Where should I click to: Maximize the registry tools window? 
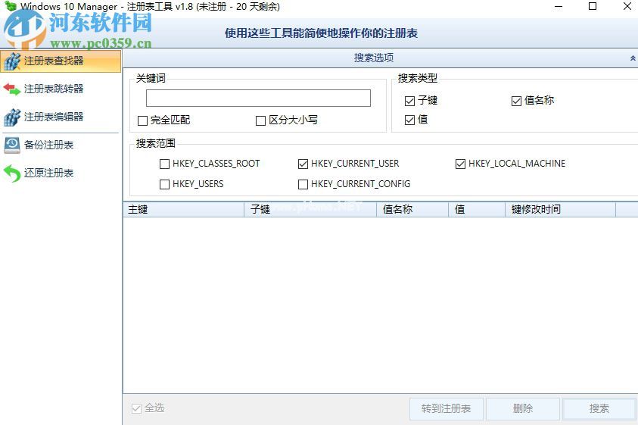click(593, 7)
